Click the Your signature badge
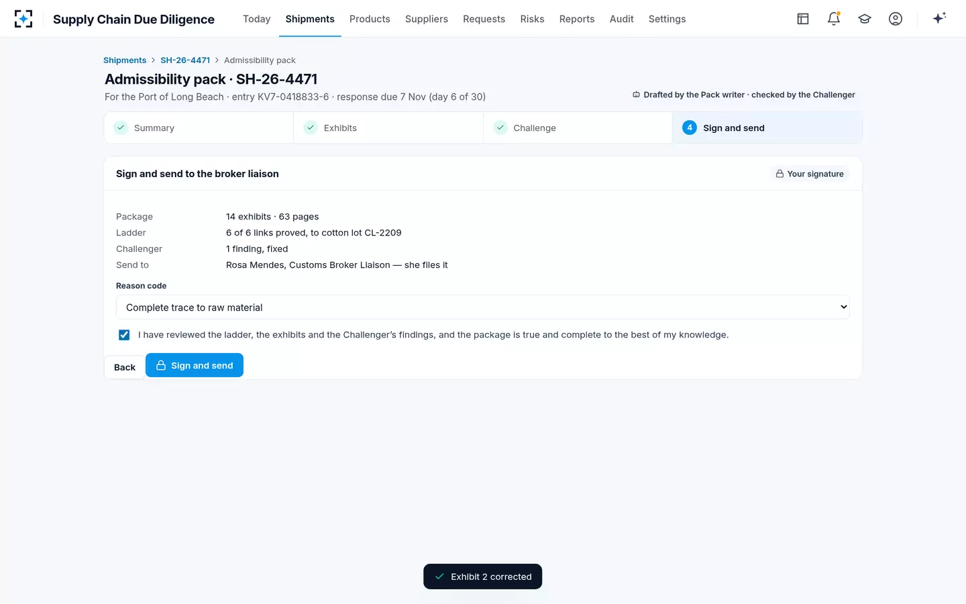 click(810, 174)
